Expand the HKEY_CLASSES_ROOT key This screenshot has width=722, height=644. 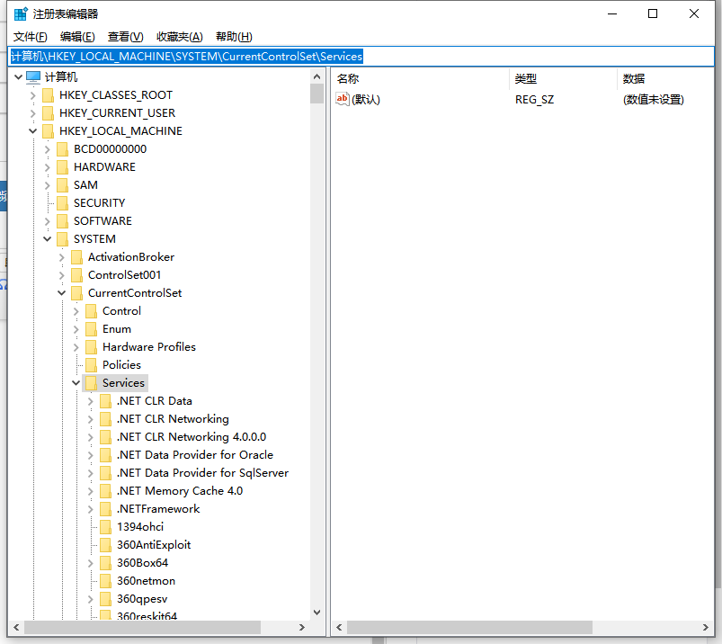[32, 95]
